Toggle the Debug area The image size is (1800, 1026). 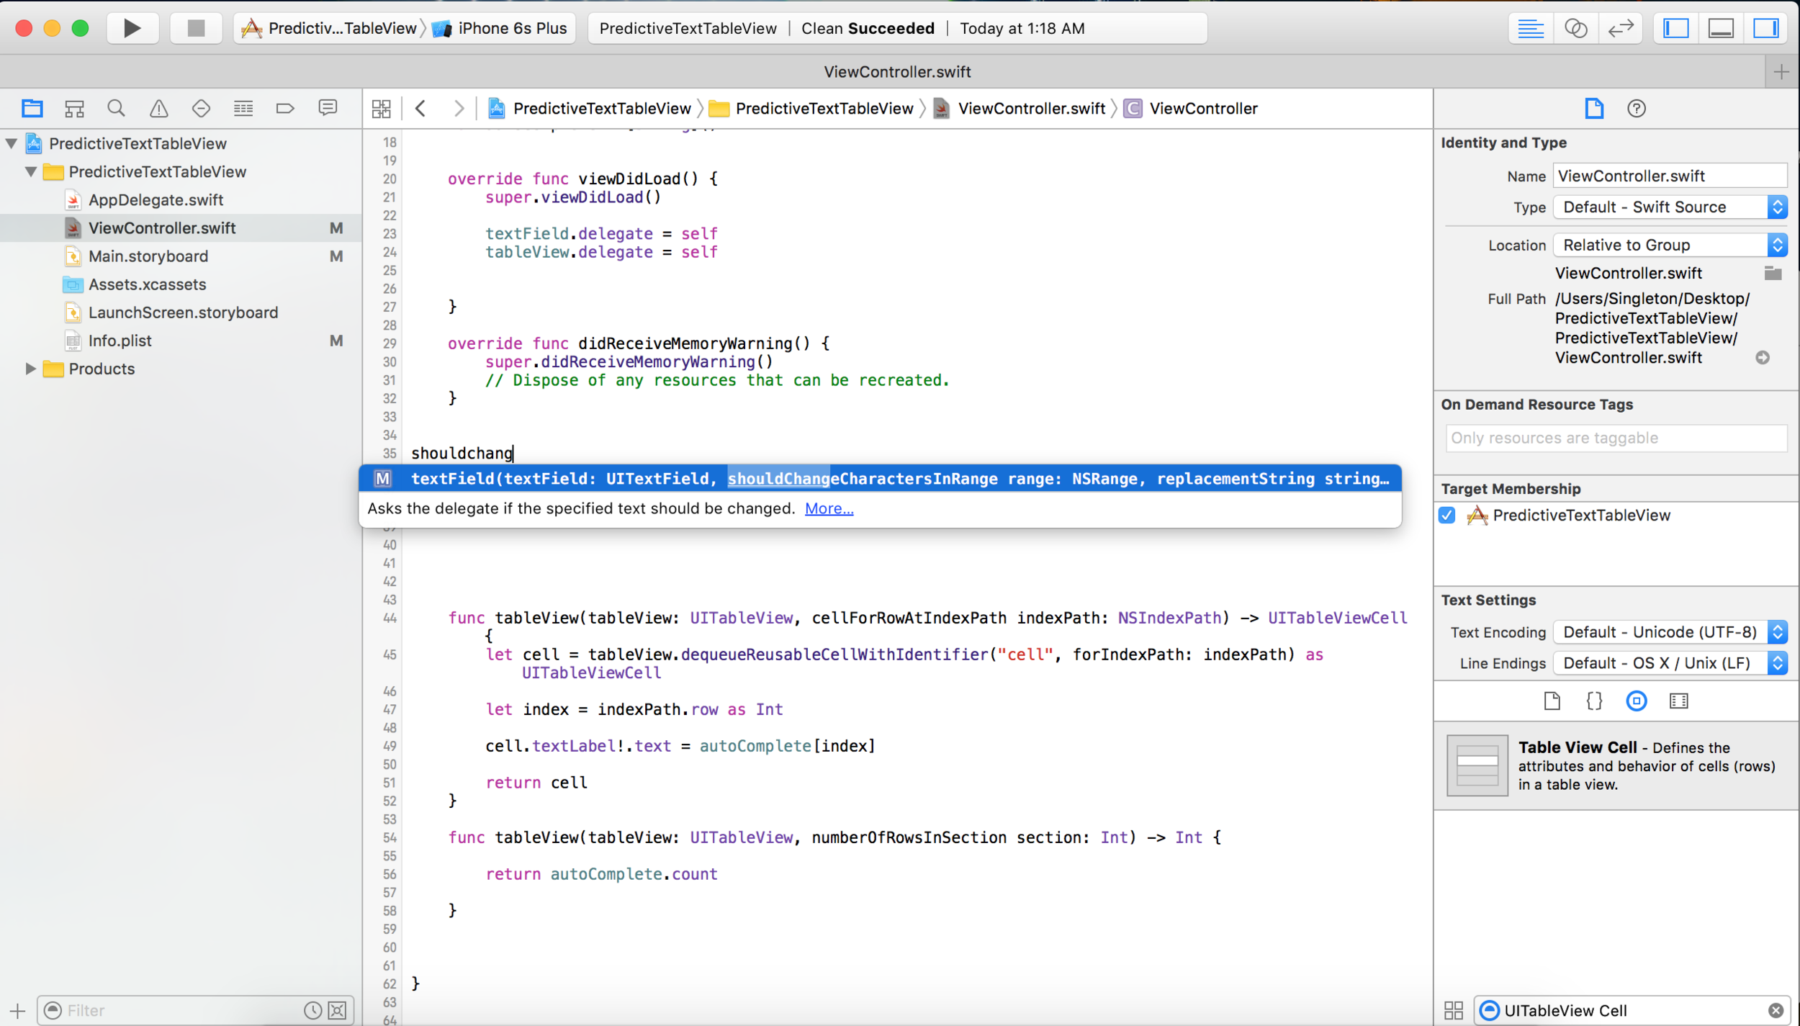[x=1721, y=28]
